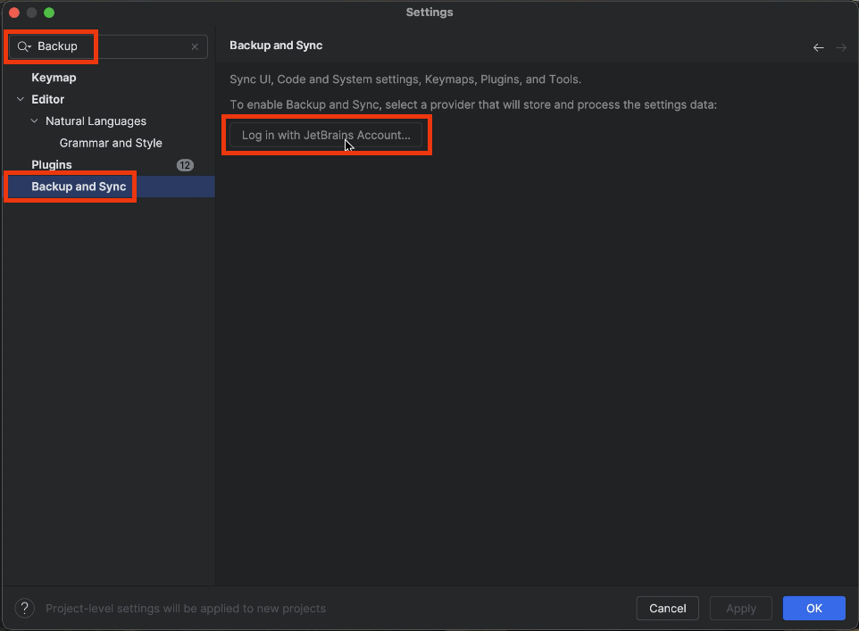859x631 pixels.
Task: Select Editor in the settings tree
Action: click(x=47, y=99)
